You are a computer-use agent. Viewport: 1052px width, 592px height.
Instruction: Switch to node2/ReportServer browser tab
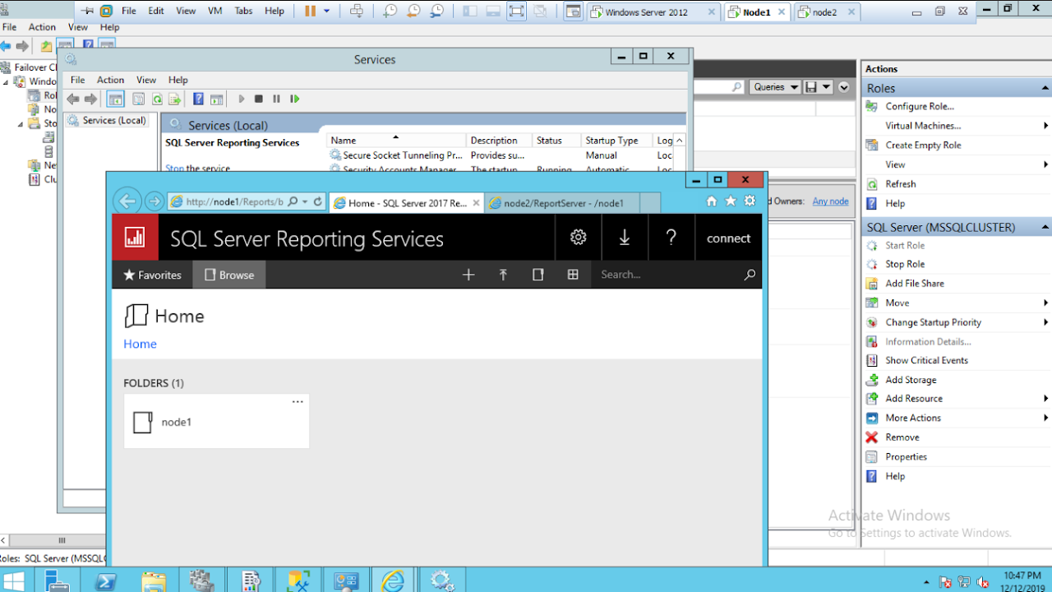[563, 203]
